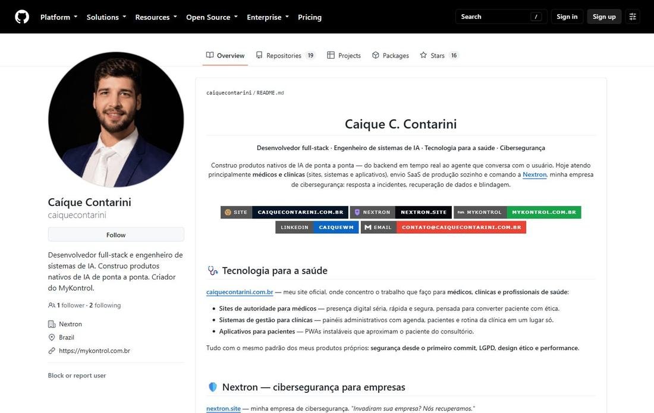Image resolution: width=654 pixels, height=413 pixels.
Task: Open the Projects tab
Action: (x=344, y=55)
